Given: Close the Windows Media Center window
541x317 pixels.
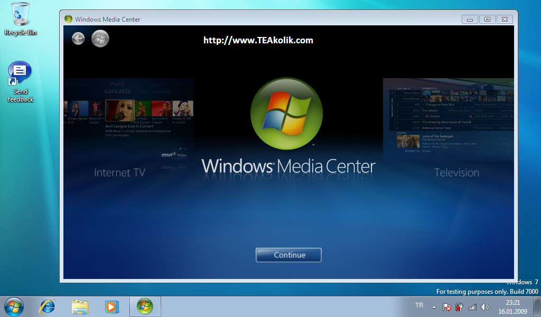Looking at the screenshot, I should click(x=505, y=20).
